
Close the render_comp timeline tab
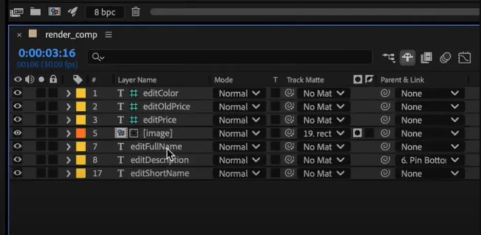(x=19, y=35)
